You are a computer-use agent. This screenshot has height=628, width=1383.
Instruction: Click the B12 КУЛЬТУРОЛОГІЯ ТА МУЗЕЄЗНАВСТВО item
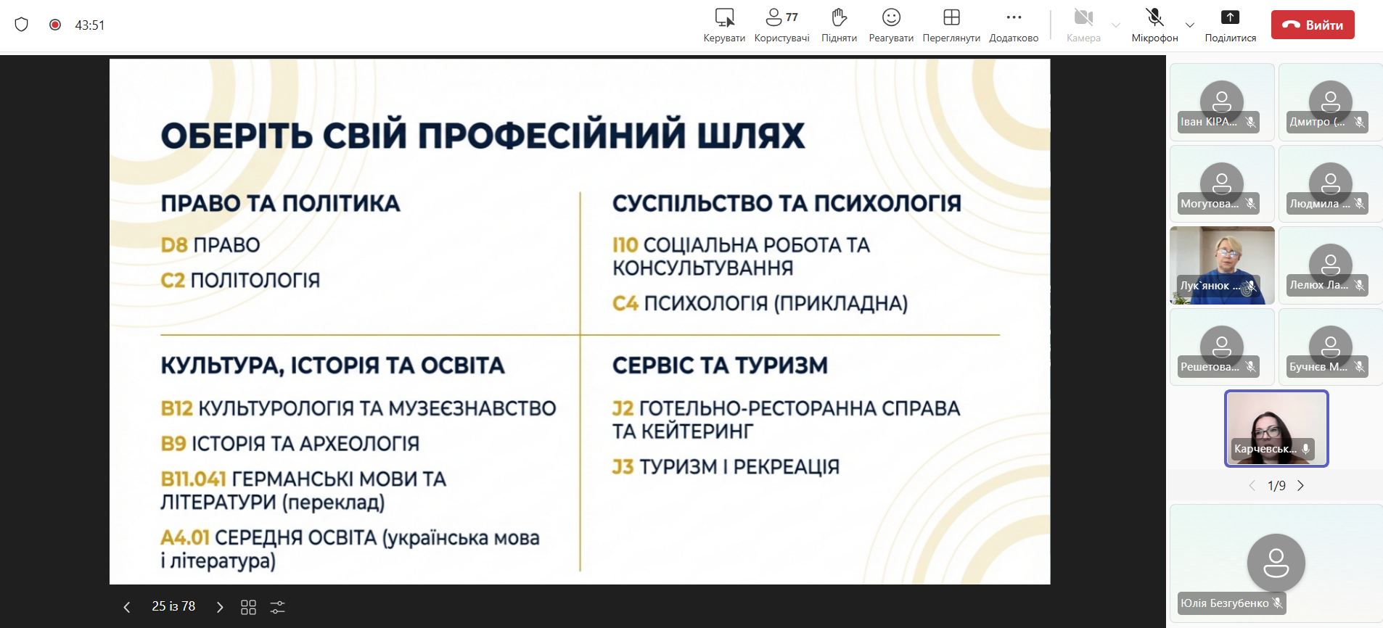(358, 408)
